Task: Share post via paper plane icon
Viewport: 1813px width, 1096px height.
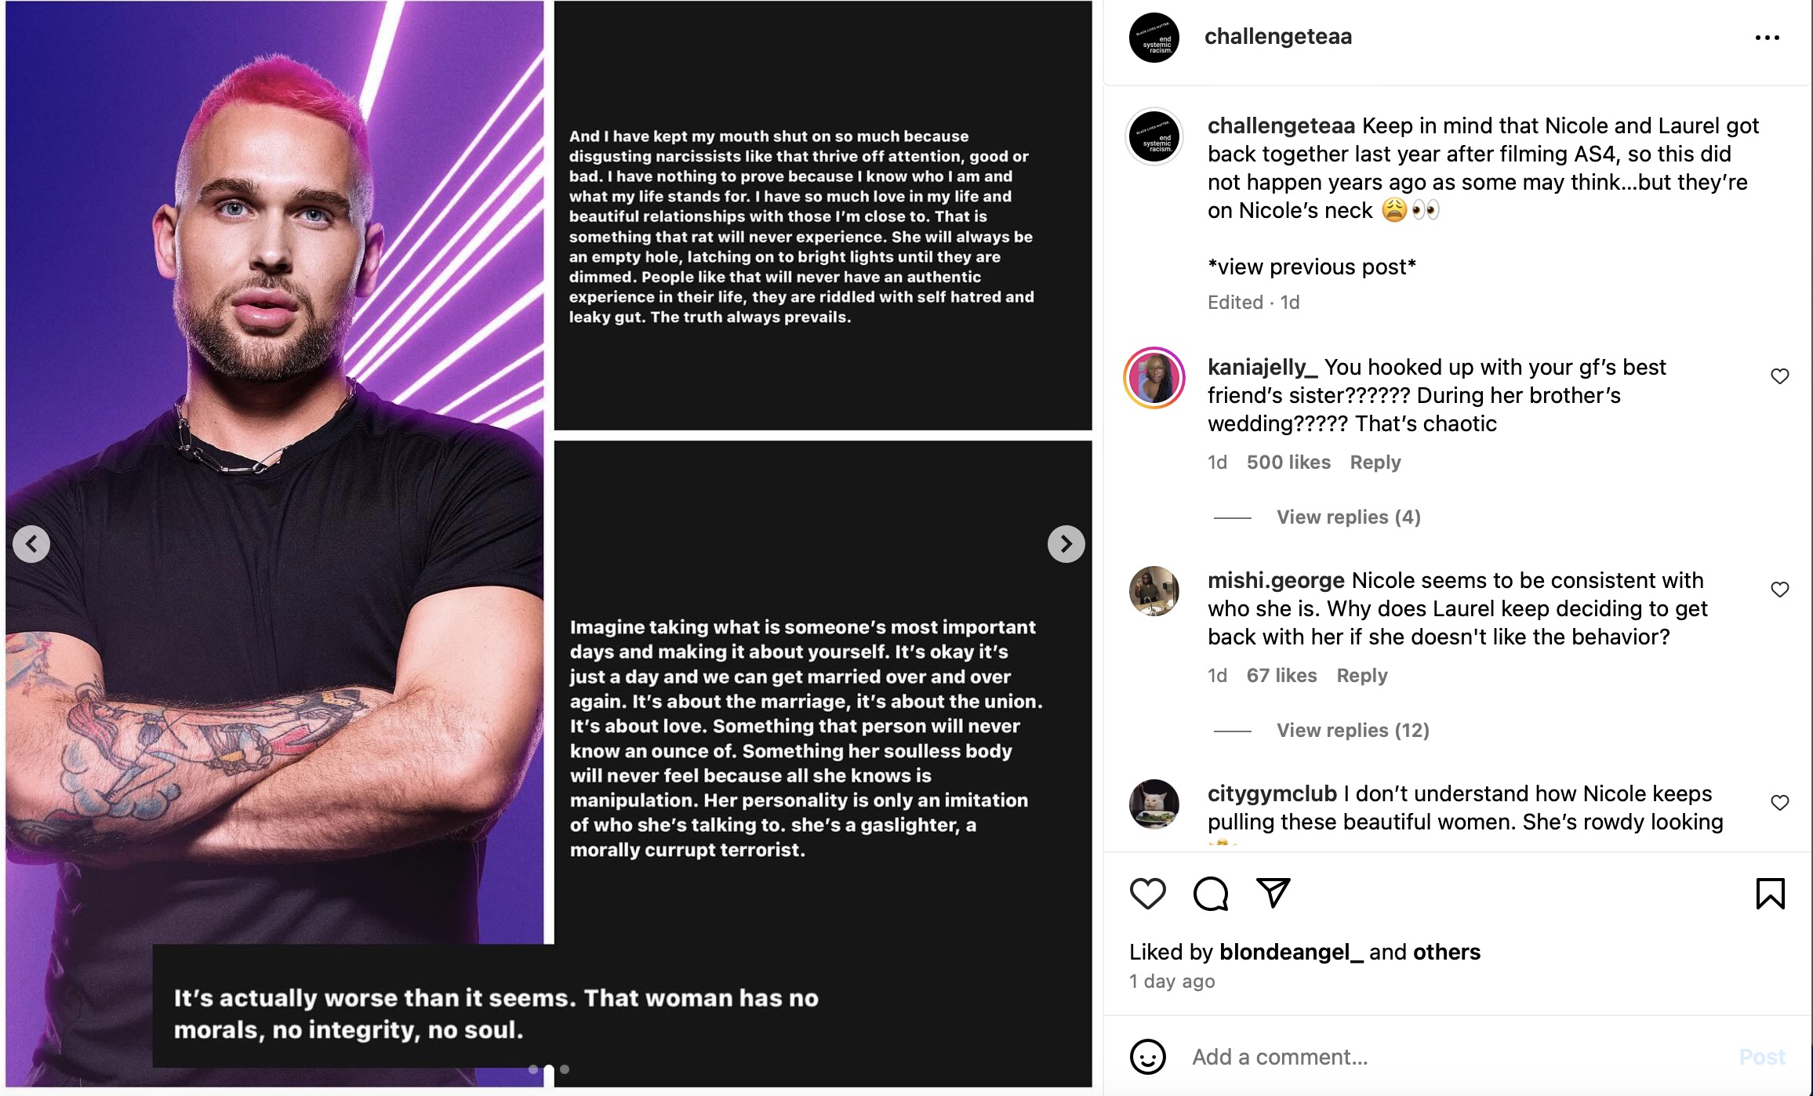Action: (1273, 893)
